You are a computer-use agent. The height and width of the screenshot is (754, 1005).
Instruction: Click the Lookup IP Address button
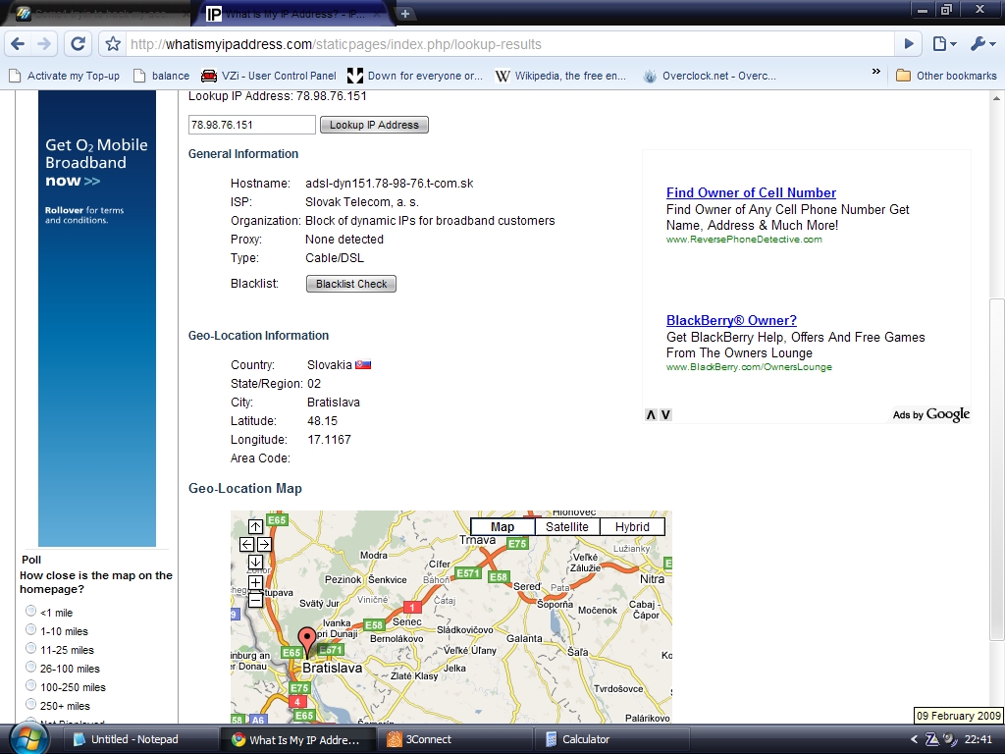[x=374, y=125]
